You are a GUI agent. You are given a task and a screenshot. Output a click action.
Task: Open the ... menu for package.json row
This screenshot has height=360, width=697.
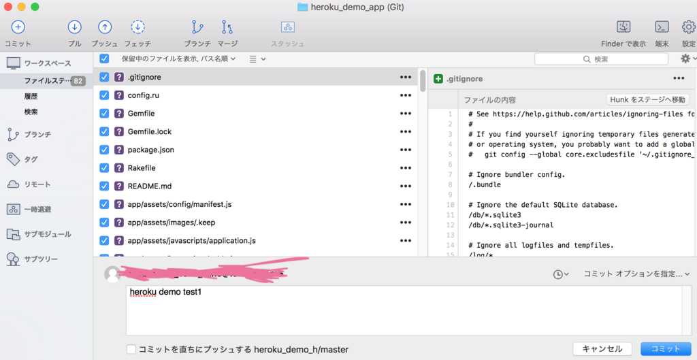[406, 150]
